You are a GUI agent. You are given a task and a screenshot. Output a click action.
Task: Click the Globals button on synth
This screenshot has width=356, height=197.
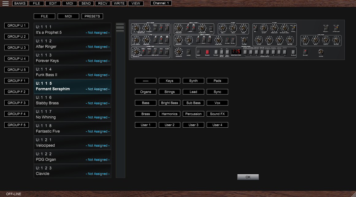click(293, 52)
